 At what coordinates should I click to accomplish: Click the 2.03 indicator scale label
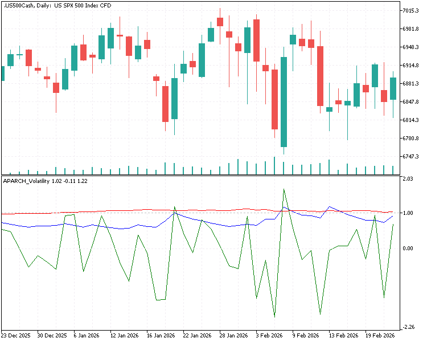point(408,179)
